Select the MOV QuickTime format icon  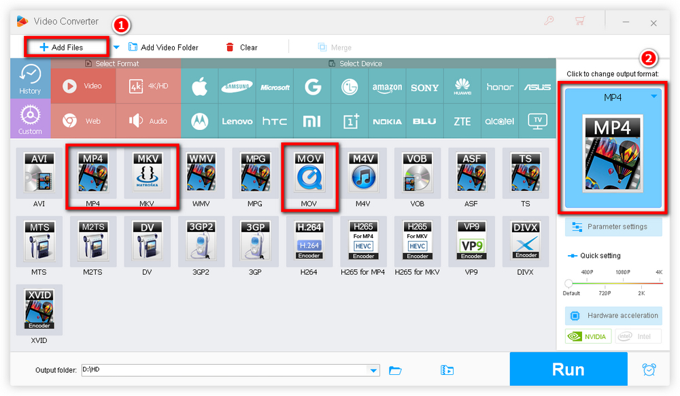click(x=309, y=177)
